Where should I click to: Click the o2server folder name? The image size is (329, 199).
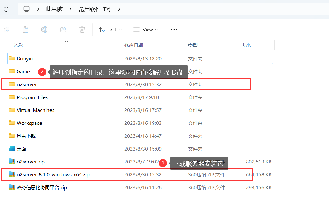coord(27,84)
